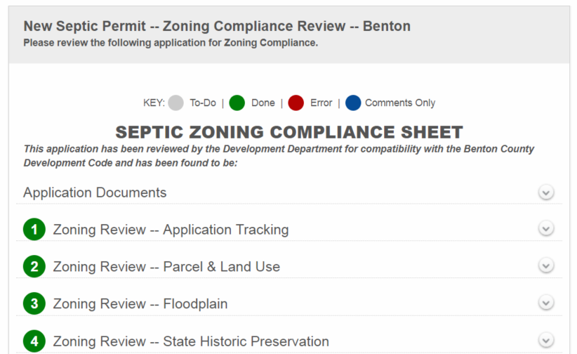Click the green step 1 status circle
577x354 pixels.
[x=34, y=229]
